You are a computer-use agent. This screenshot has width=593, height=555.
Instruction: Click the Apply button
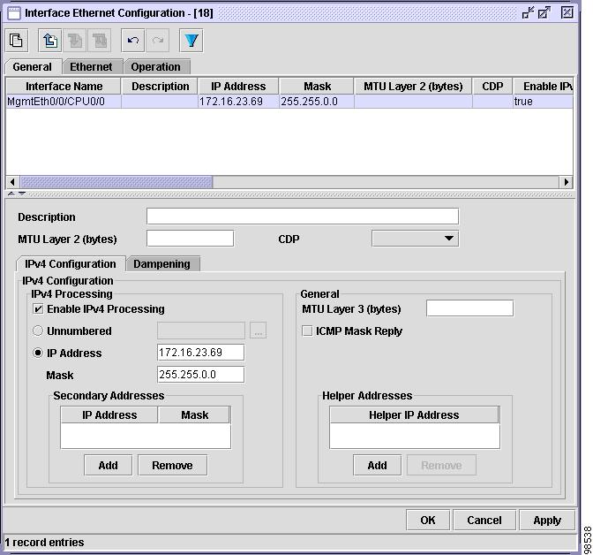[x=547, y=521]
